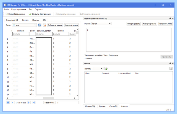Click the service_center column header
Image resolution: width=177 pixels, height=114 pixels.
[44, 31]
